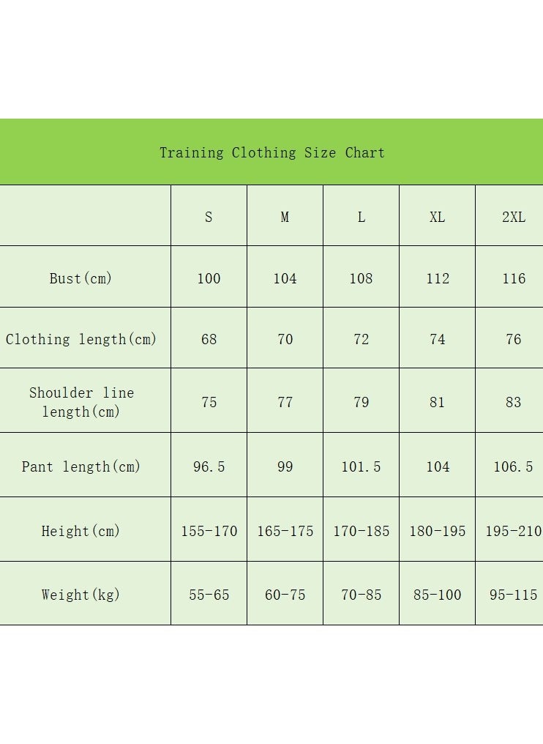Select the bust value 100 cell
The image size is (543, 744).
tap(209, 277)
